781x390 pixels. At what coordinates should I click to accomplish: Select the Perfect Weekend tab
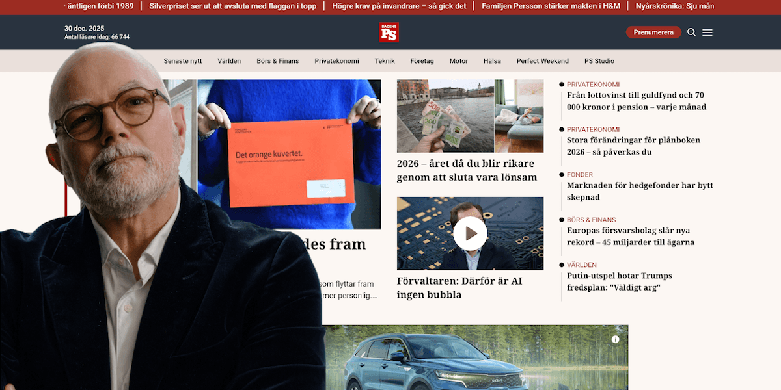pyautogui.click(x=542, y=60)
